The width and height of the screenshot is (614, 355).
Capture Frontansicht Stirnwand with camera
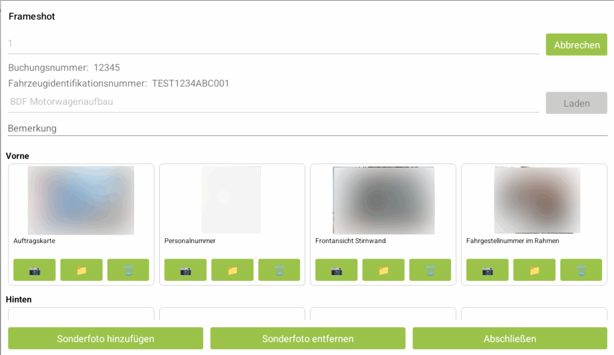tap(336, 270)
